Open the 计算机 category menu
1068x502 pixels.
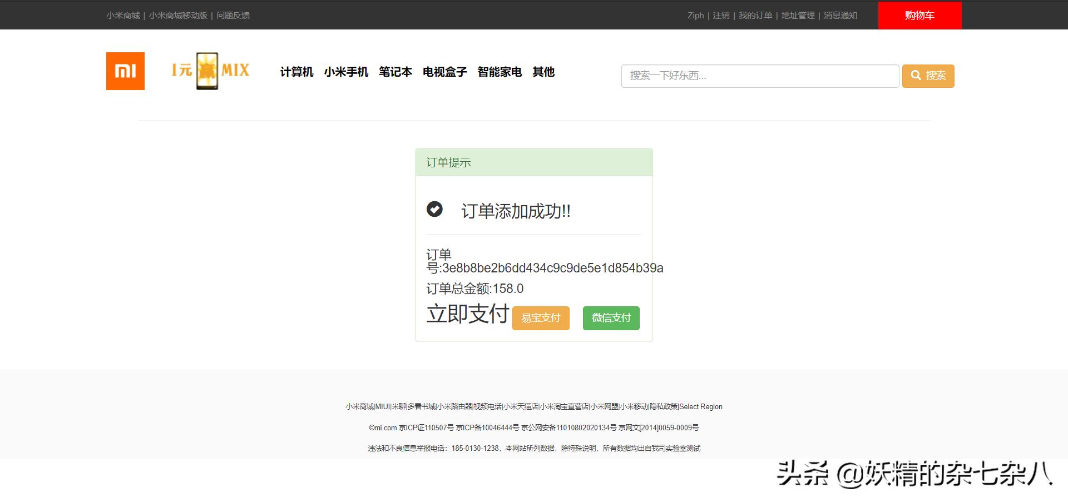(x=296, y=72)
